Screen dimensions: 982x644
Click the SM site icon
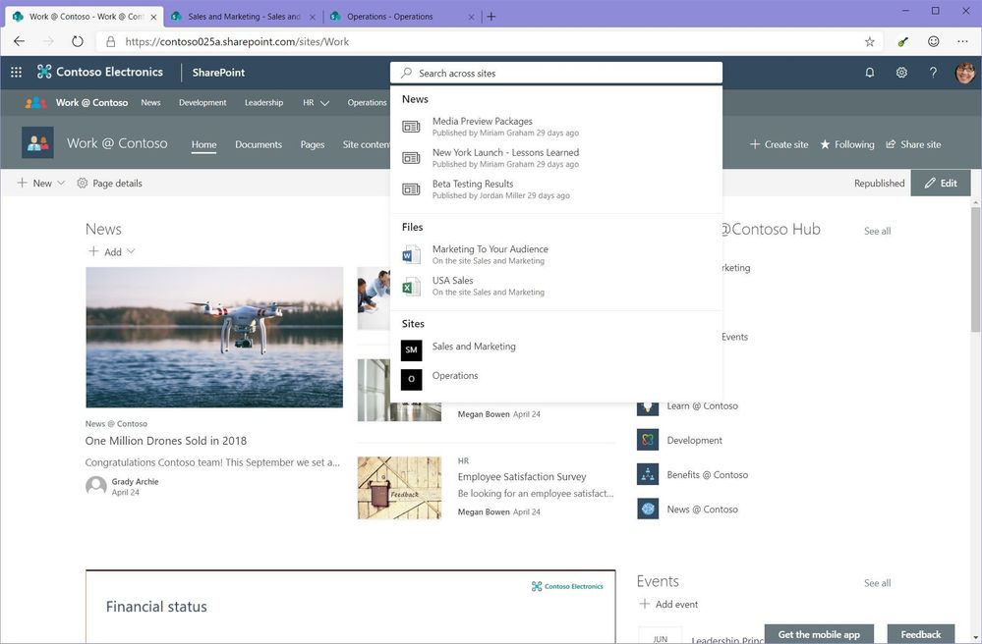point(412,350)
